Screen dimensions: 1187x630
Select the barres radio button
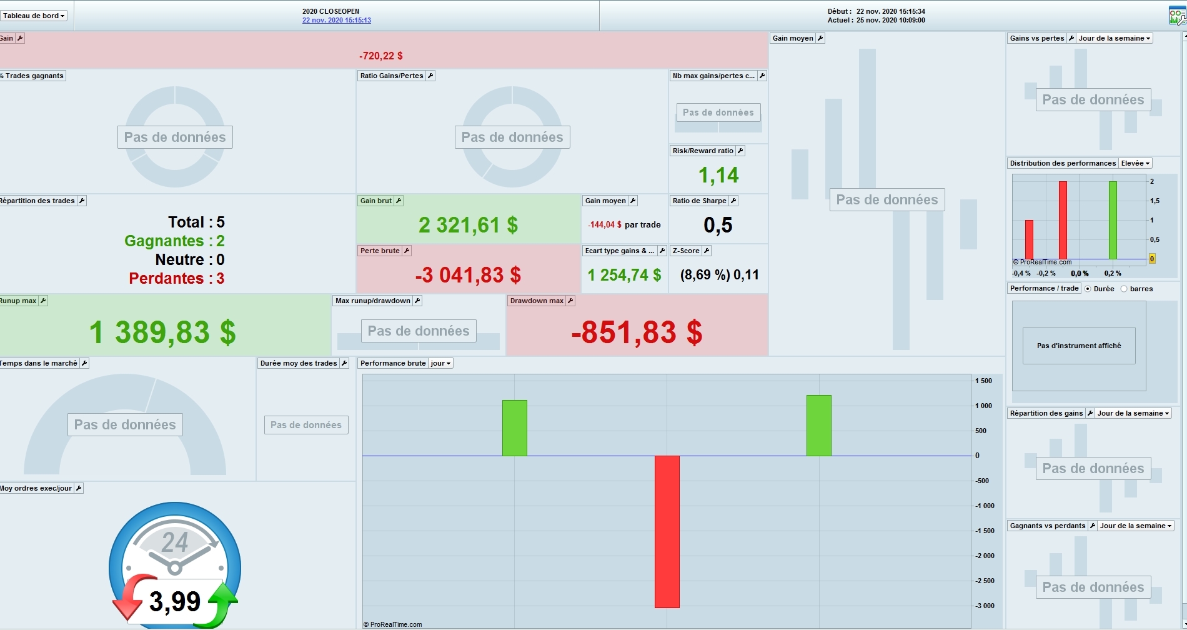point(1124,289)
